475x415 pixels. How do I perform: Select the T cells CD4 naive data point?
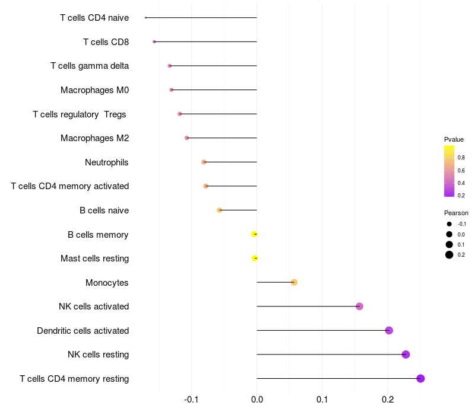point(145,18)
